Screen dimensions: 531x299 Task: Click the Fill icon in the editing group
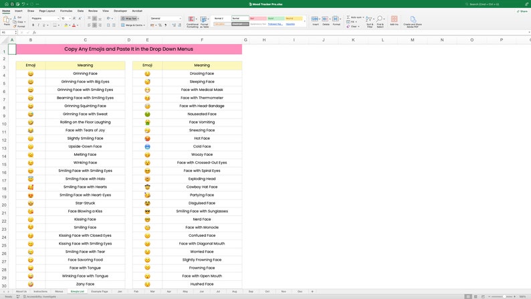(348, 21)
